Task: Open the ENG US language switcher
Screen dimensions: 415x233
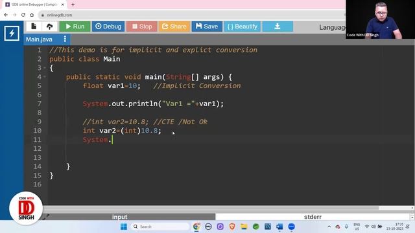Action: [x=357, y=227]
